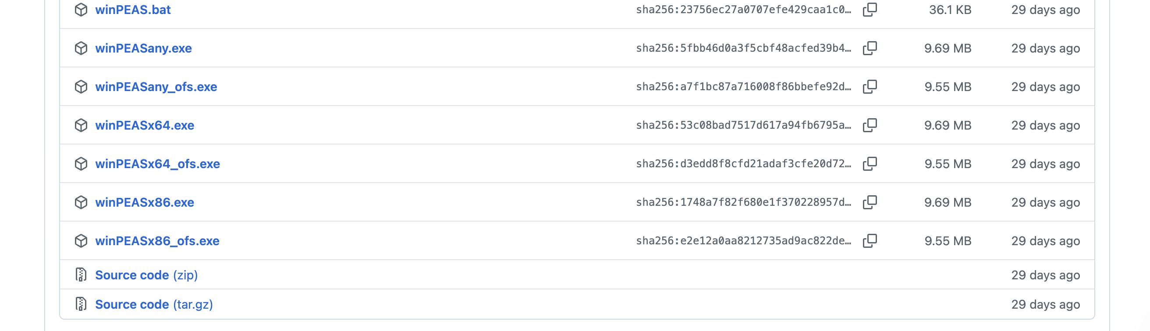Download winPEASx64_ofs.exe

tap(158, 164)
